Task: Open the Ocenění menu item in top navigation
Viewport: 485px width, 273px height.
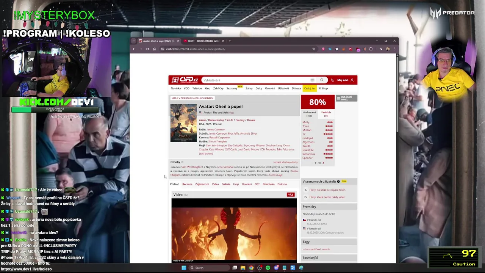Action: tap(270, 88)
